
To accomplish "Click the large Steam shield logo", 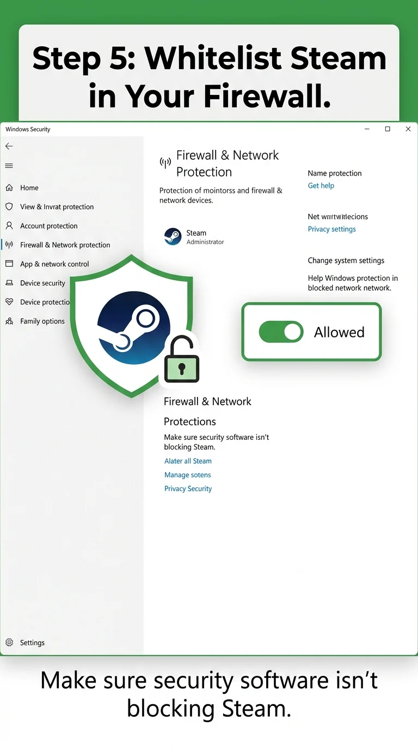I will tap(132, 325).
